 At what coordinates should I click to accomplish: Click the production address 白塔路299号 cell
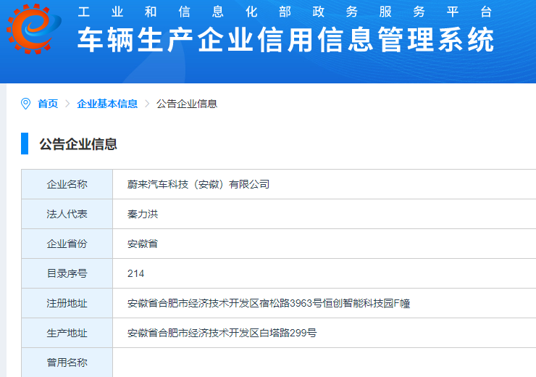coord(222,333)
